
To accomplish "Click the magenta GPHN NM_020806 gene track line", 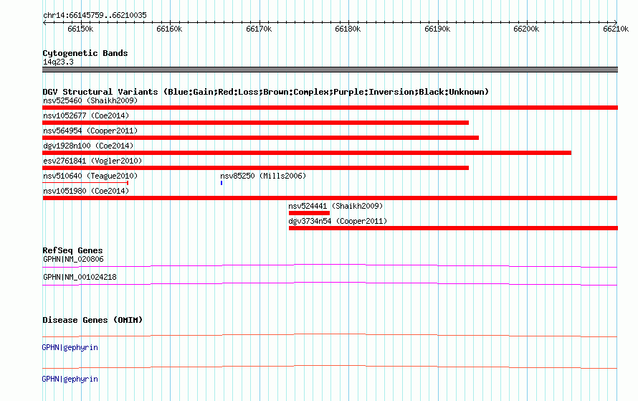I will click(x=330, y=265).
